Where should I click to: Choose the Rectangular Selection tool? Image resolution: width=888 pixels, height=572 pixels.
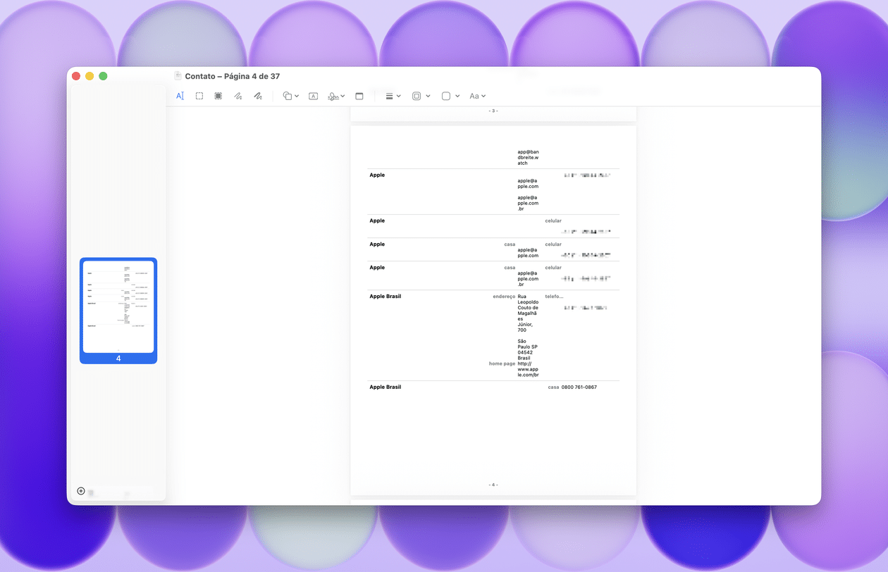click(x=199, y=96)
